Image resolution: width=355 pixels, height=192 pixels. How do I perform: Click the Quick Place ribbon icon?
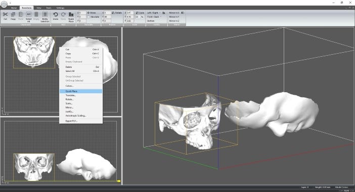(71, 15)
